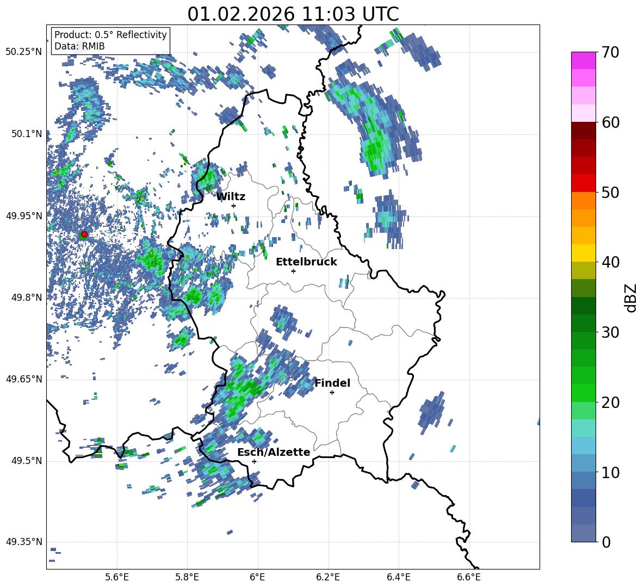The height and width of the screenshot is (588, 644).
Task: Click the 6.2°E longitude label
Action: pos(329,577)
